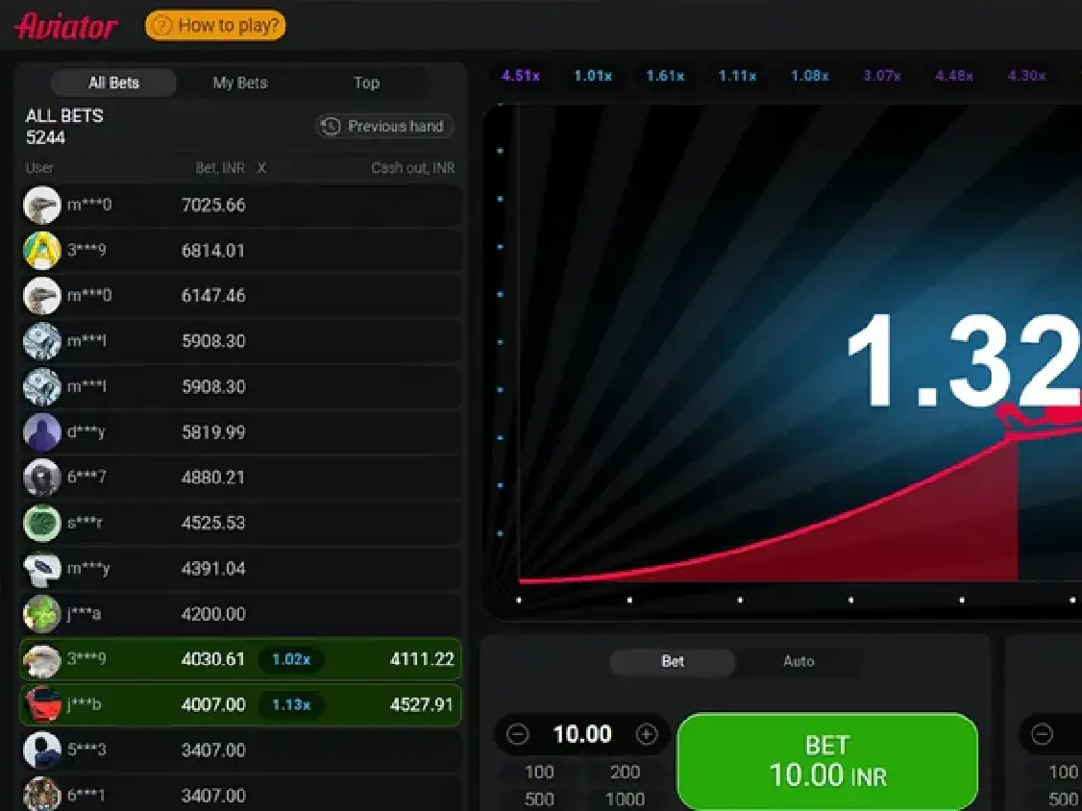This screenshot has width=1082, height=811.
Task: Increase bet amount with plus button
Action: point(647,735)
